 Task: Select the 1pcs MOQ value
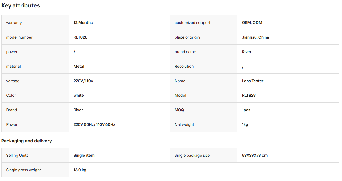click(x=246, y=110)
